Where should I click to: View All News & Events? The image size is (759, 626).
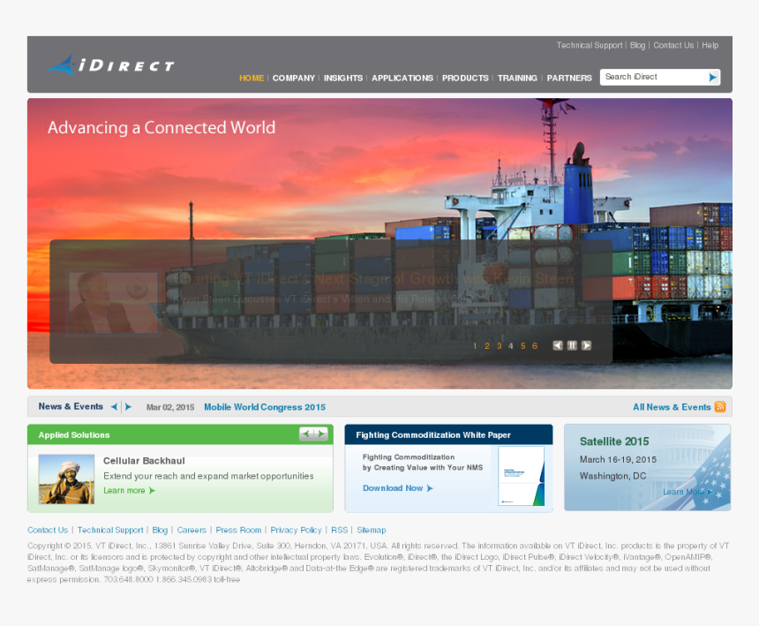click(x=672, y=407)
